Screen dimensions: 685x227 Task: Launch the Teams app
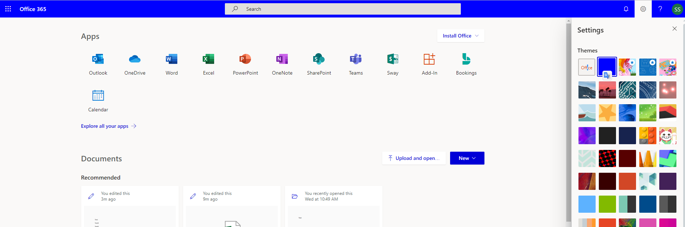(356, 64)
